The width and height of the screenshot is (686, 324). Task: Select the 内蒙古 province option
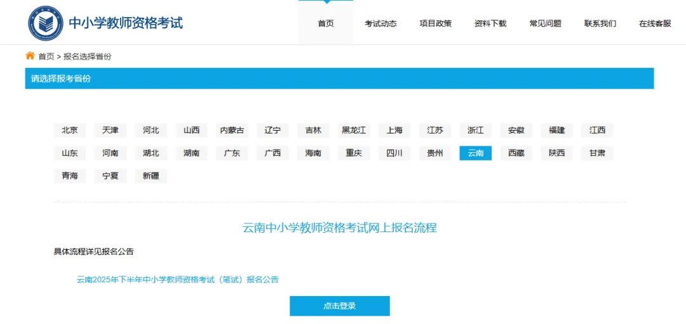(232, 130)
